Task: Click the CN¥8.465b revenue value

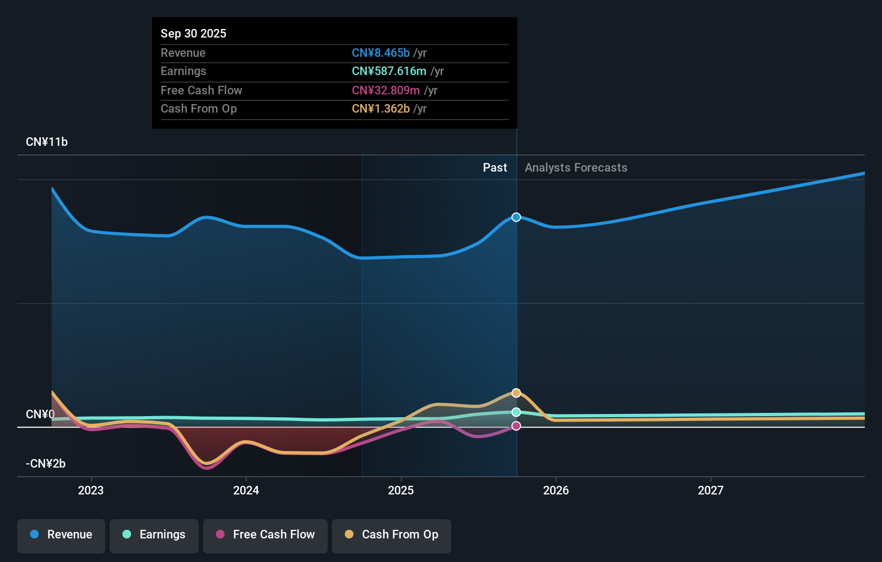Action: (x=381, y=53)
